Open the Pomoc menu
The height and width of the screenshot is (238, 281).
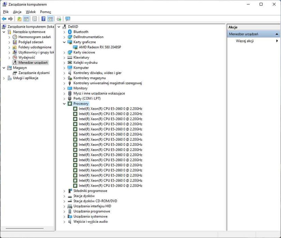(46, 12)
